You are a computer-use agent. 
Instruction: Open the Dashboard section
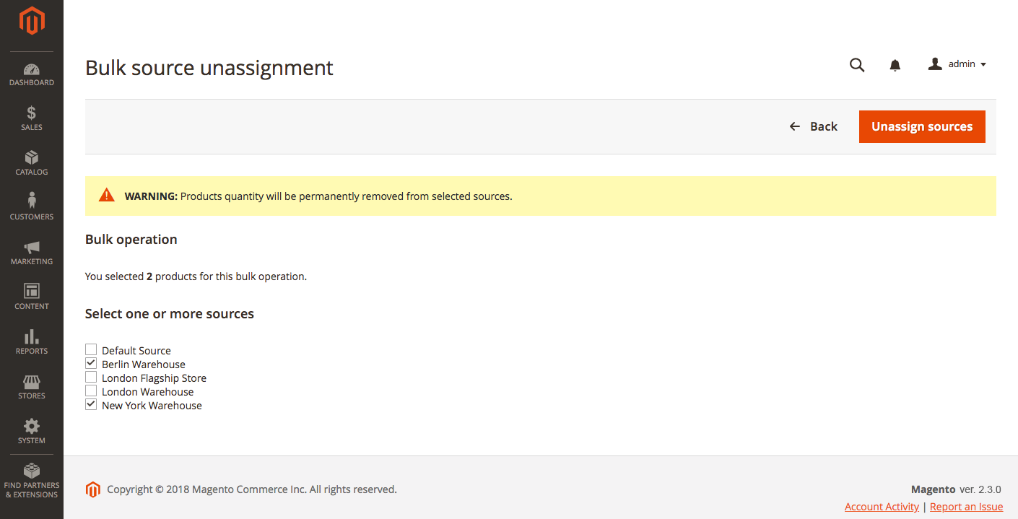32,74
